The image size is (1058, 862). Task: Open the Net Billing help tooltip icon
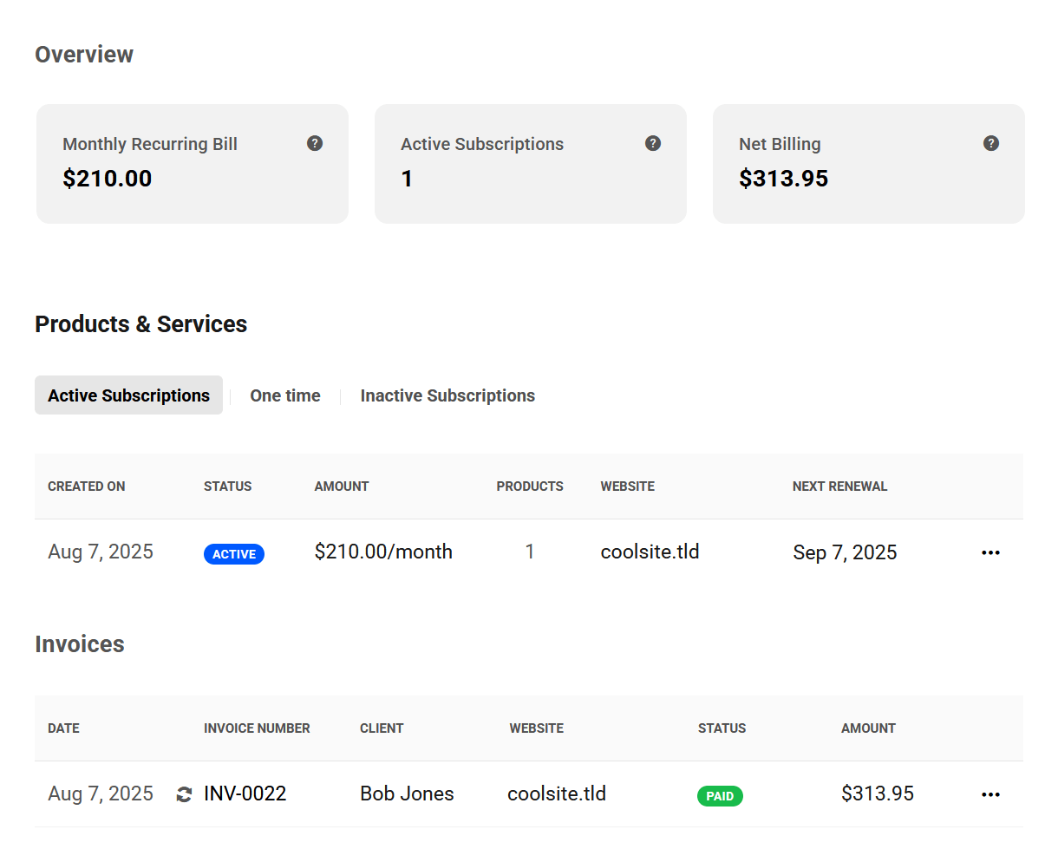tap(991, 143)
